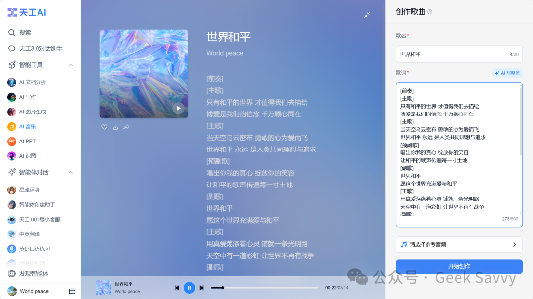Open 星座运势 agent
This screenshot has width=533, height=299.
pos(24,190)
